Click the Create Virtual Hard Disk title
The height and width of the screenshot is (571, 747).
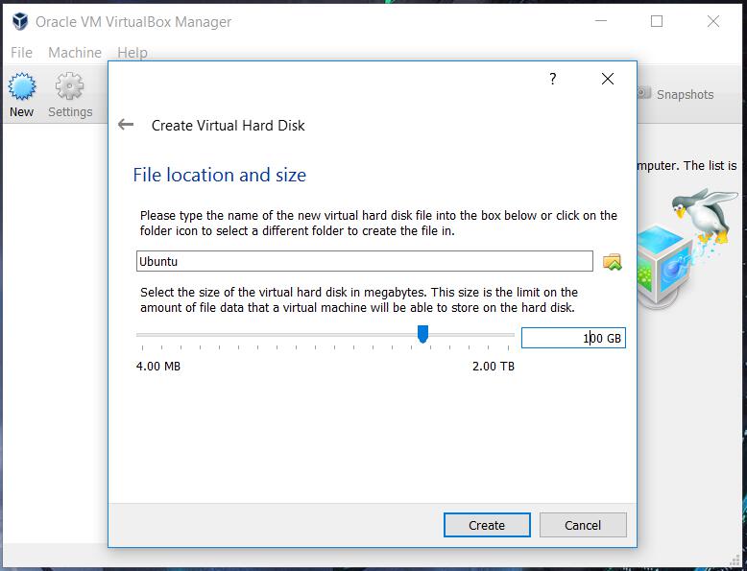pos(229,126)
